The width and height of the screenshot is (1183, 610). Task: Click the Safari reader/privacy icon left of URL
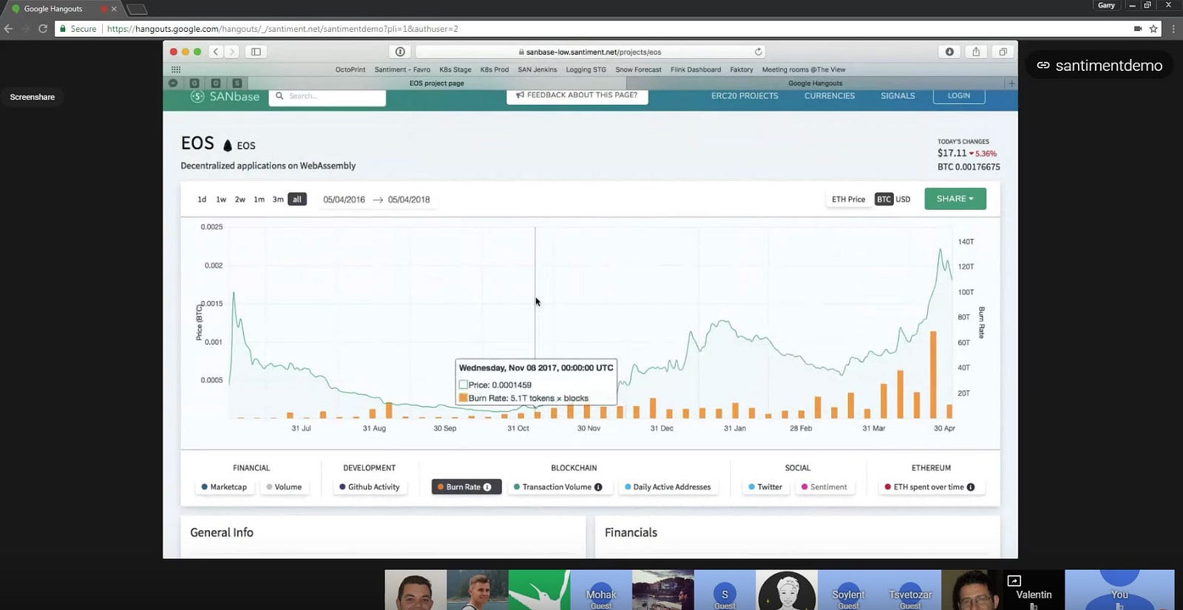(400, 52)
